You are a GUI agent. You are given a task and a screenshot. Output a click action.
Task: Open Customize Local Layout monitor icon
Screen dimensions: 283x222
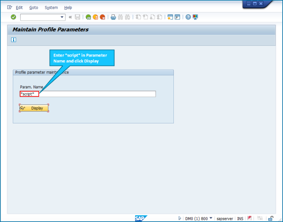(x=195, y=17)
